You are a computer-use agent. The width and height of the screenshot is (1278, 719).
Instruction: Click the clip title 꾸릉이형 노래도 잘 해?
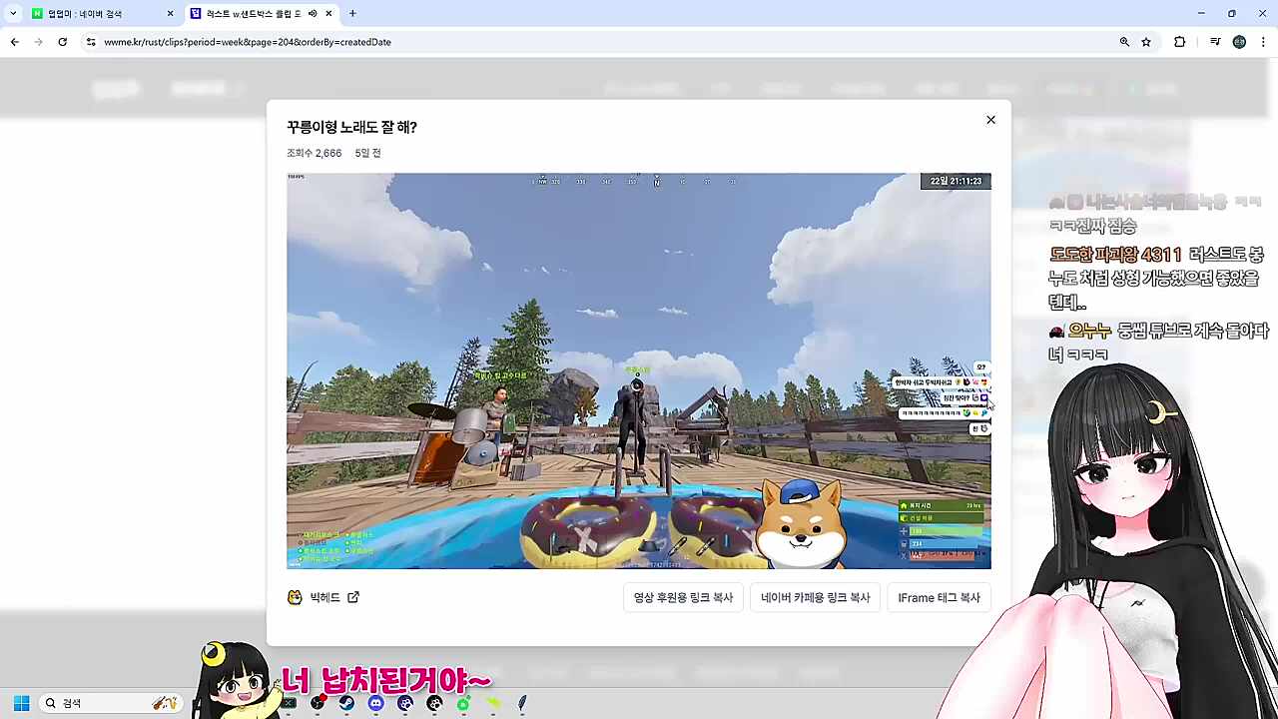[351, 127]
